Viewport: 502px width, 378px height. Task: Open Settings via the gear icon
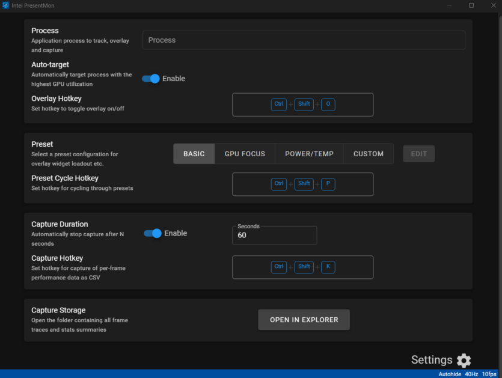464,361
